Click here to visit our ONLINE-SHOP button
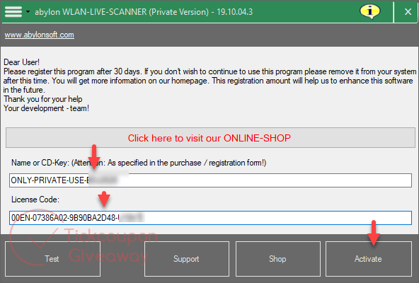Viewport: 419px width, 283px height. click(x=210, y=138)
